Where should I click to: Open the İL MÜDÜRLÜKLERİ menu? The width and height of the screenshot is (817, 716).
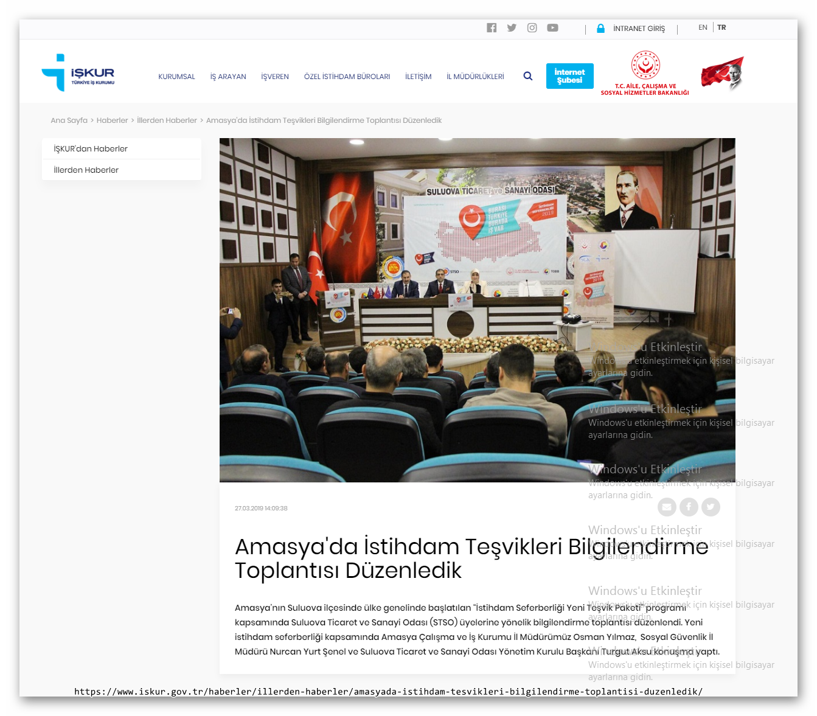[475, 77]
